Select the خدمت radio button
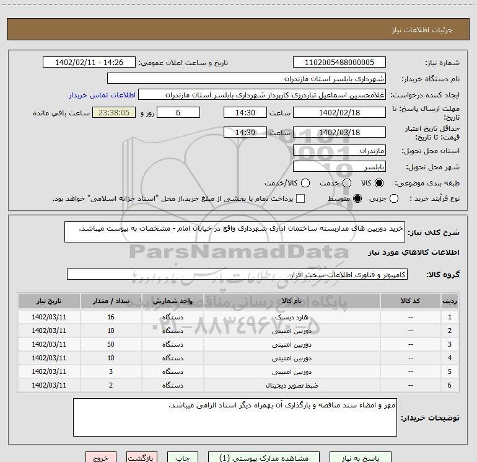Viewport: 477px width, 462px height. [347, 183]
